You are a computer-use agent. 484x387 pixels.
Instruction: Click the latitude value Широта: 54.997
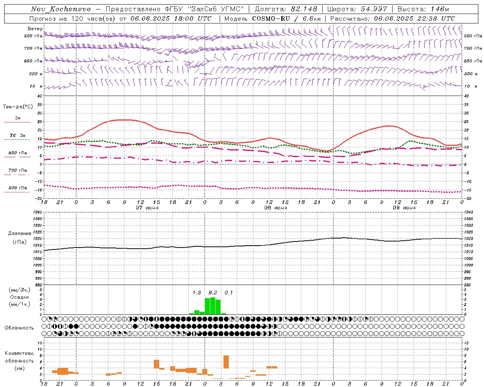(x=357, y=9)
